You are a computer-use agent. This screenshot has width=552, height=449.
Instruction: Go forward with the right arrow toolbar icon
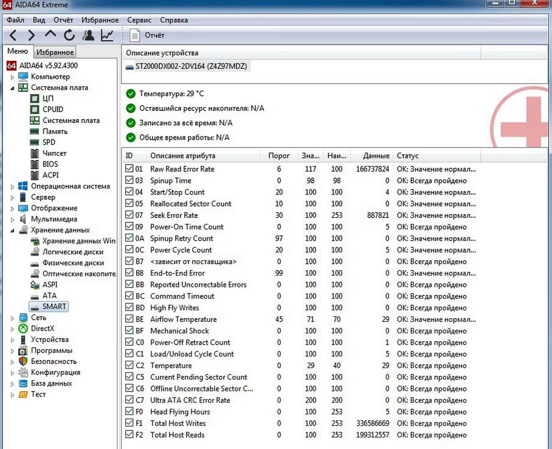31,35
